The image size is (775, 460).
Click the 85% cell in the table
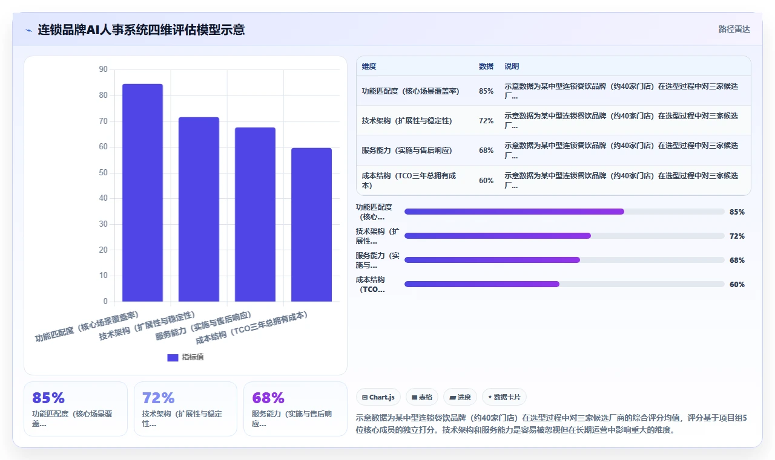coord(486,91)
